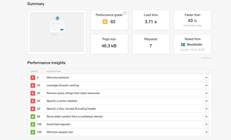Click the red E badge for Leverage browser caching
Image resolution: width=231 pixels, height=140 pixels.
33,85
